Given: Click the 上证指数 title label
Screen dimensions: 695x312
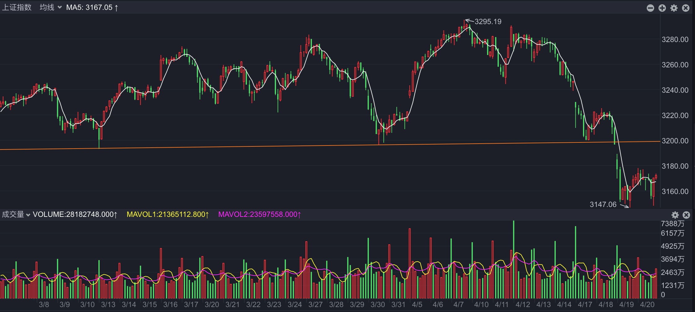Looking at the screenshot, I should tap(17, 7).
